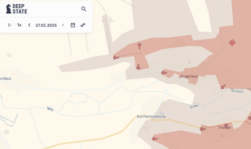Click the Улакли town label

point(225,127)
